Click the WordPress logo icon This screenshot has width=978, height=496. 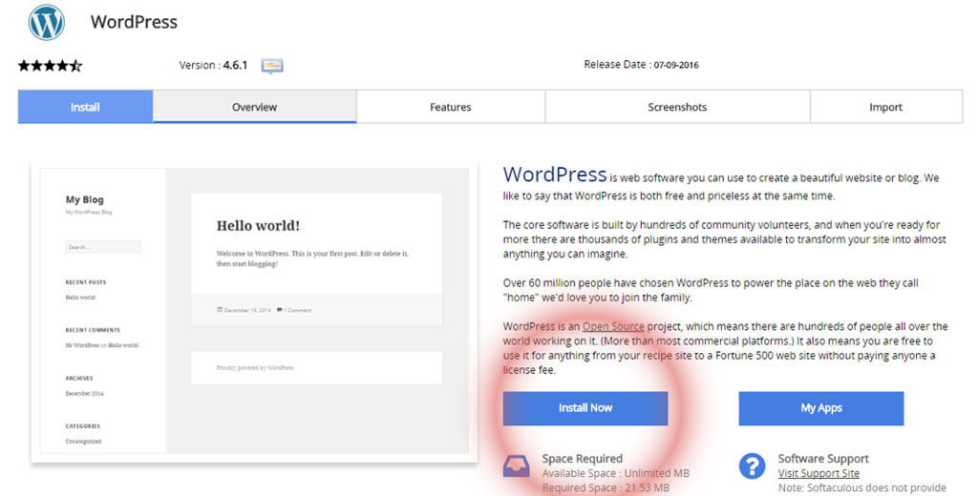point(46,21)
